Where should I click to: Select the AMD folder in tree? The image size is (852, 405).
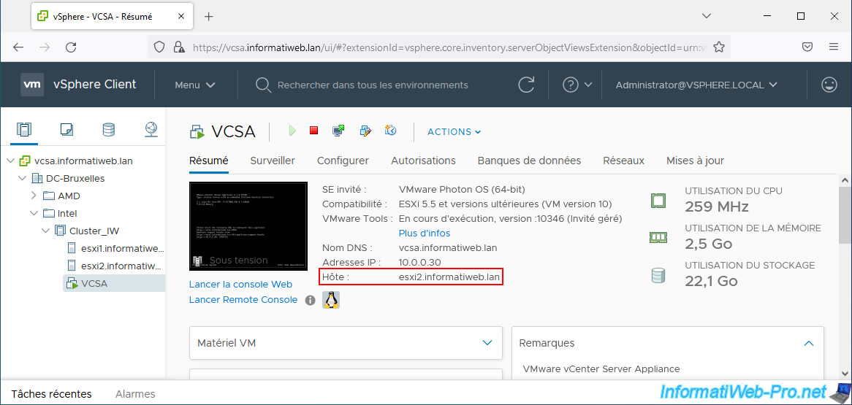(x=61, y=196)
